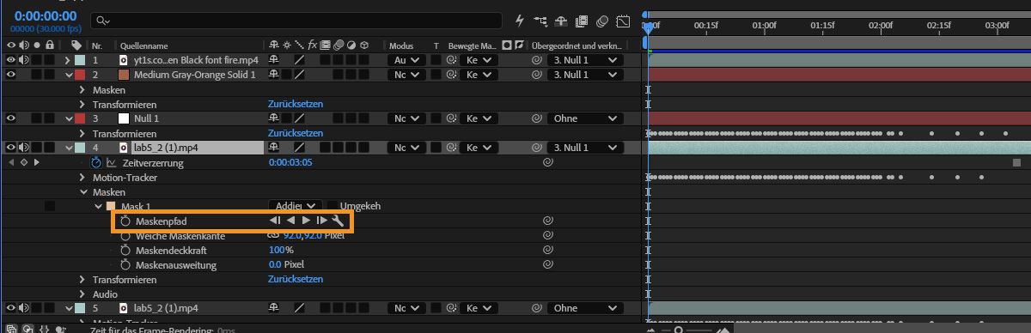
Task: Hide the Medium Gray-Orange Solid 1 layer
Action: [11, 75]
